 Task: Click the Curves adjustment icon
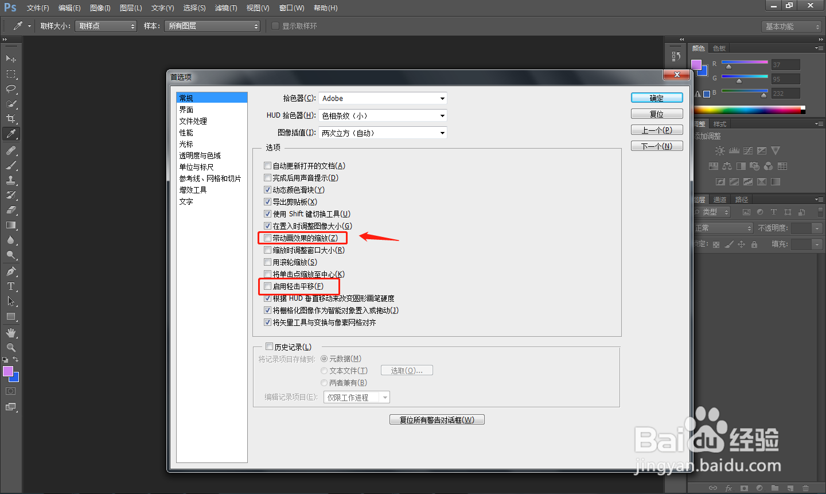pyautogui.click(x=748, y=151)
